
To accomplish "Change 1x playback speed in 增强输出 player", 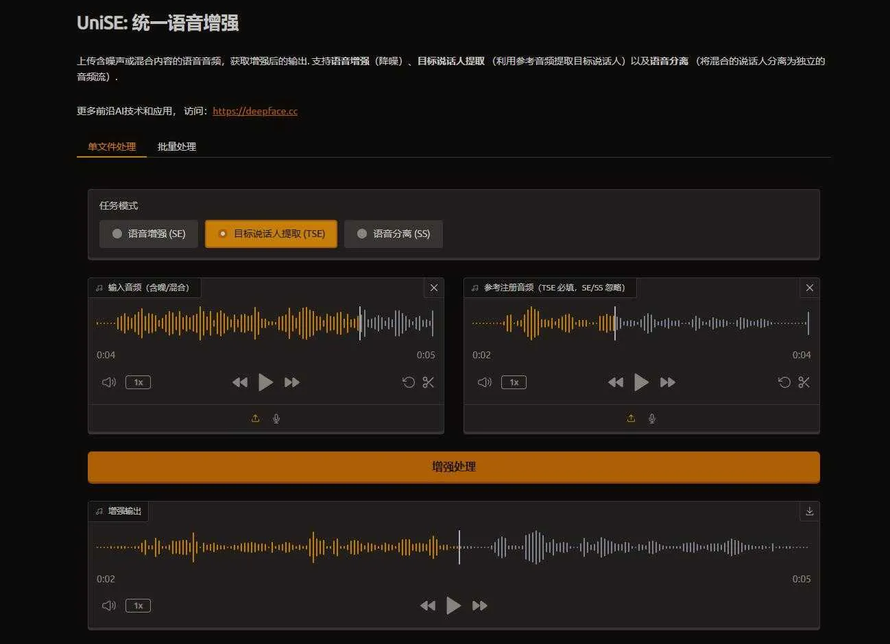I will [x=138, y=606].
